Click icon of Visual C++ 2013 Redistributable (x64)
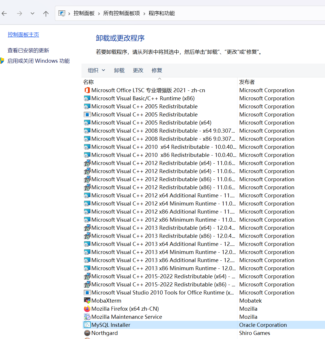The width and height of the screenshot is (325, 339). pyautogui.click(x=87, y=228)
